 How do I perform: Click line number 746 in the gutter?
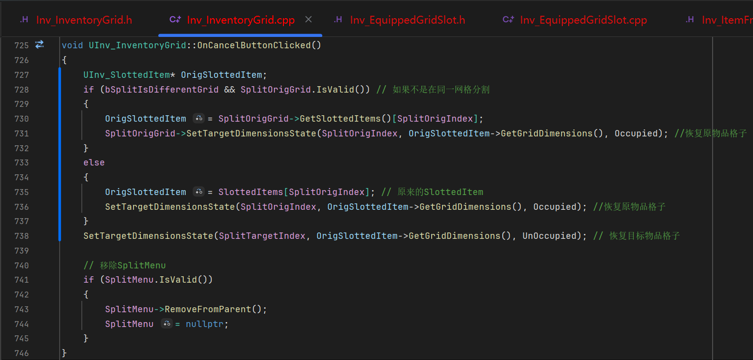(x=22, y=353)
